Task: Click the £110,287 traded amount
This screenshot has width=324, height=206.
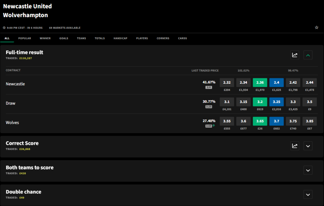Action: (26, 58)
